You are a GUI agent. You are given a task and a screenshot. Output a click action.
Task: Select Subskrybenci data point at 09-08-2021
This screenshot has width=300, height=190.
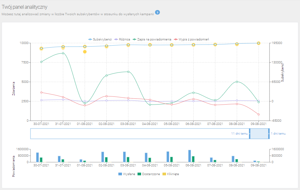(258, 43)
